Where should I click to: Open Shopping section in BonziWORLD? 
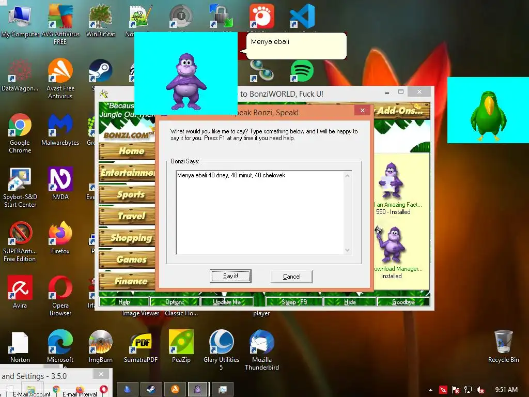127,238
